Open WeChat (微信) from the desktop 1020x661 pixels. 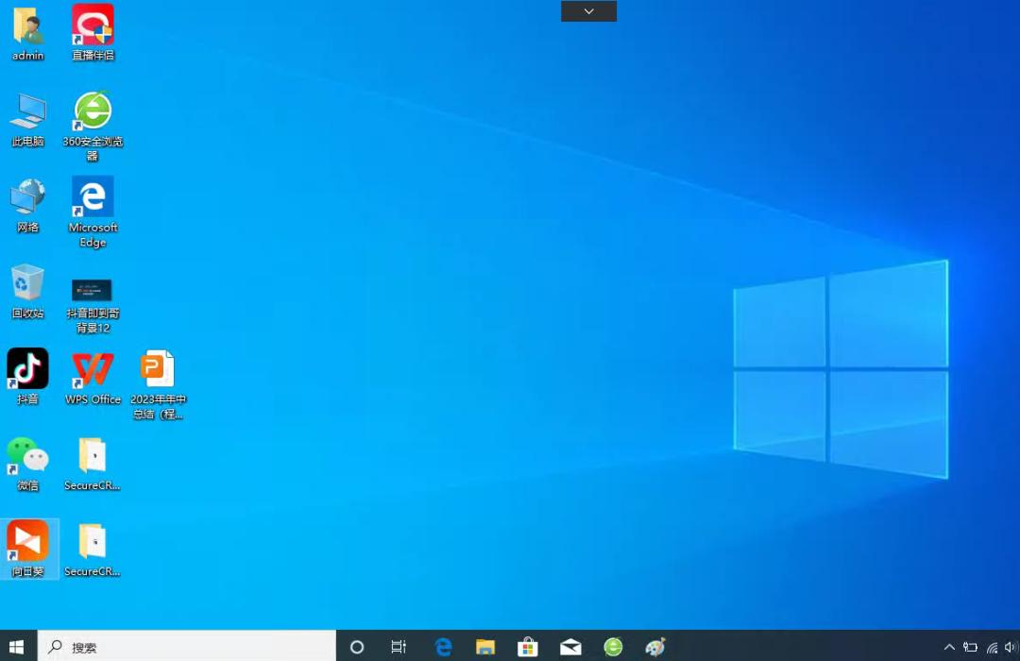tap(27, 453)
